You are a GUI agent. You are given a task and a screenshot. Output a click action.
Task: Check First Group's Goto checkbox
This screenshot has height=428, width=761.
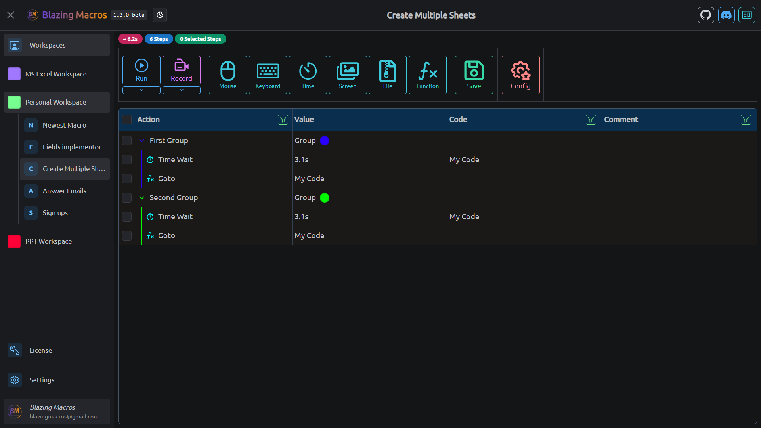127,179
